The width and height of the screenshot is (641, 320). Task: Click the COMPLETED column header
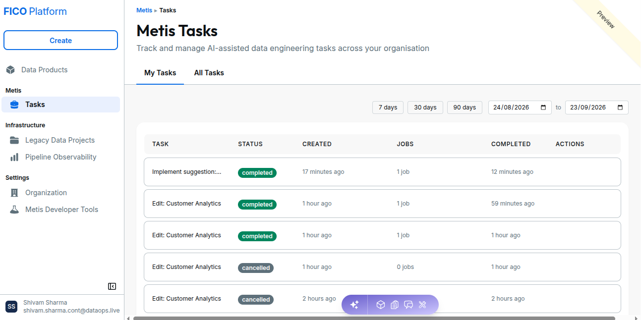pyautogui.click(x=511, y=144)
